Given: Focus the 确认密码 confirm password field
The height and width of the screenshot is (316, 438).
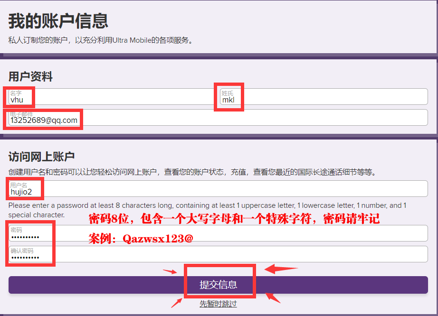Looking at the screenshot, I should click(218, 254).
